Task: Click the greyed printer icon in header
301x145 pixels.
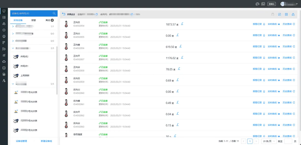Action: (273, 15)
